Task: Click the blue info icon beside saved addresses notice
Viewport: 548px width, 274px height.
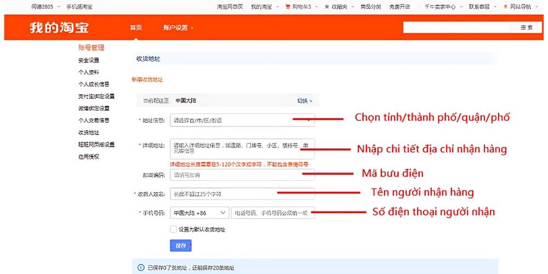Action: pyautogui.click(x=141, y=268)
